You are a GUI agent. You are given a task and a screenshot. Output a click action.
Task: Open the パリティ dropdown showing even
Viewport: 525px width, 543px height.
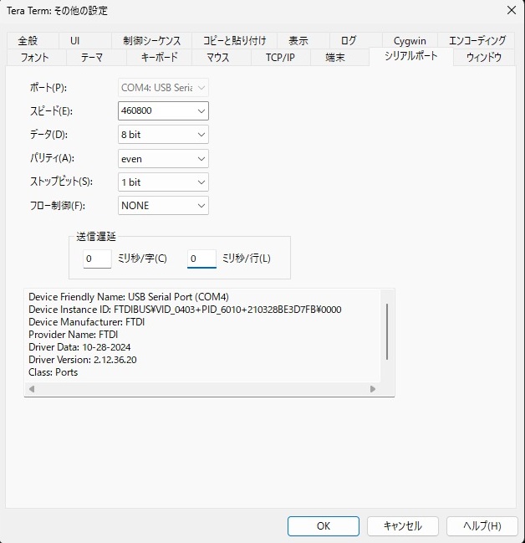click(163, 158)
